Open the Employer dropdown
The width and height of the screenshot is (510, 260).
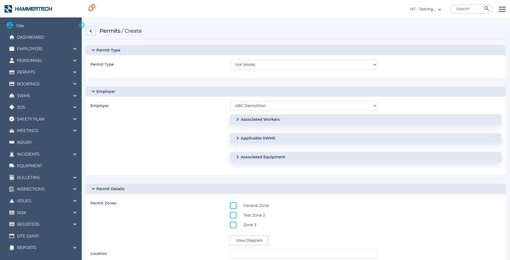click(x=303, y=106)
